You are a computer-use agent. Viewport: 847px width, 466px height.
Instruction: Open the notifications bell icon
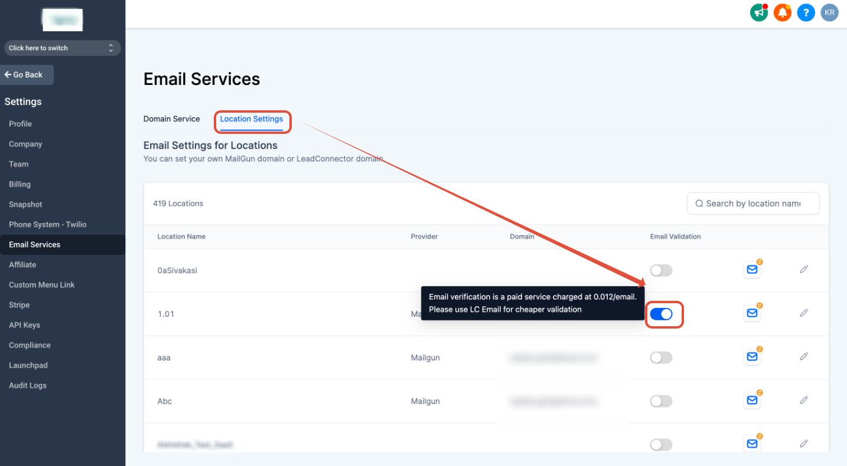[783, 12]
